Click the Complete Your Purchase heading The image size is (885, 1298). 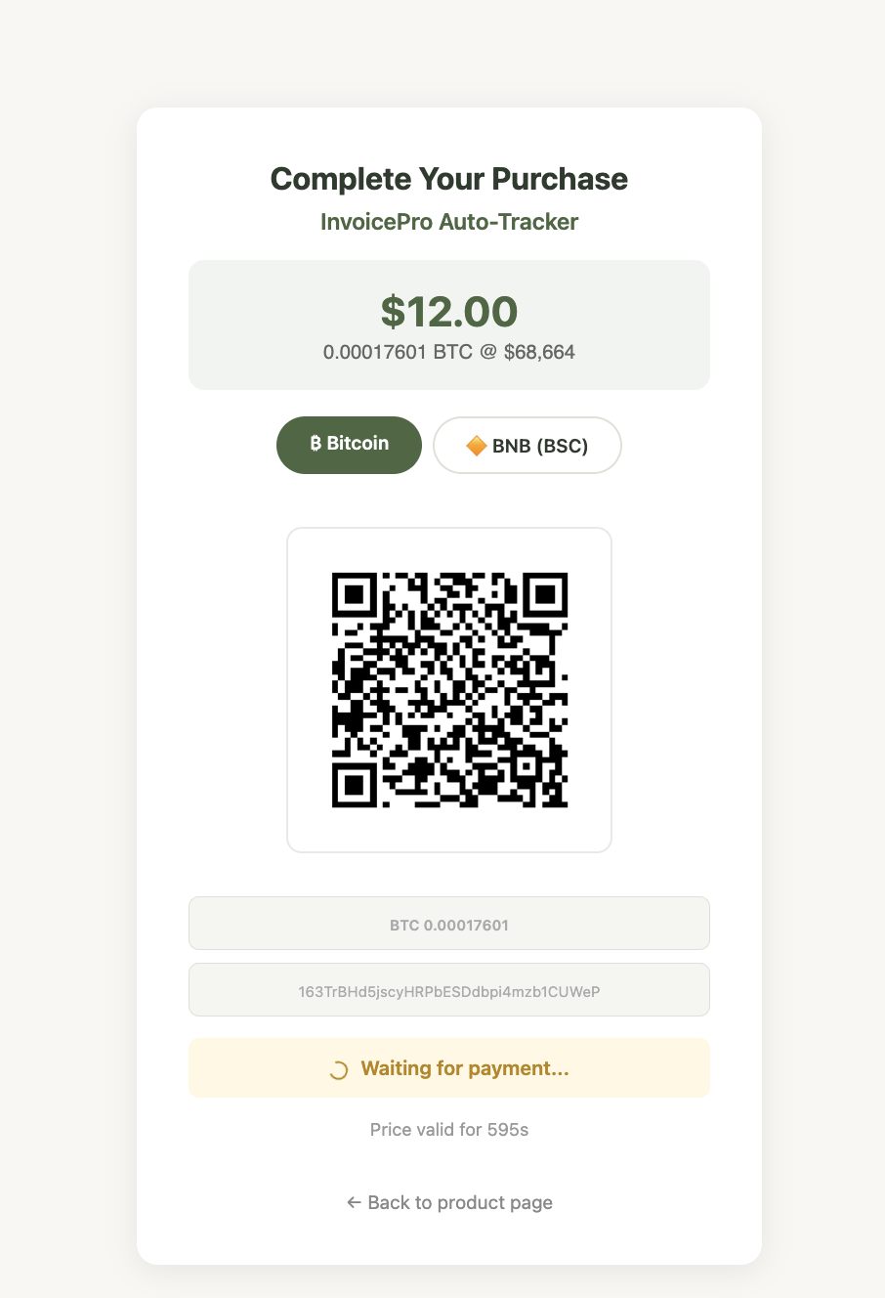pyautogui.click(x=449, y=179)
